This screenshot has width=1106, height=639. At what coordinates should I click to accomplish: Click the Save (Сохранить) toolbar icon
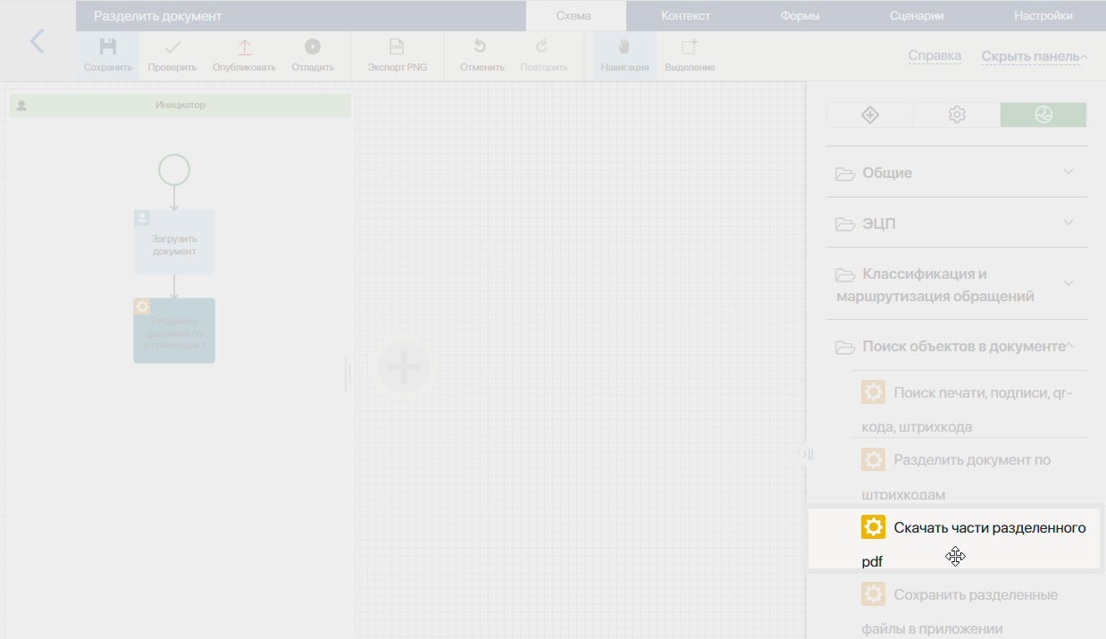tap(107, 47)
